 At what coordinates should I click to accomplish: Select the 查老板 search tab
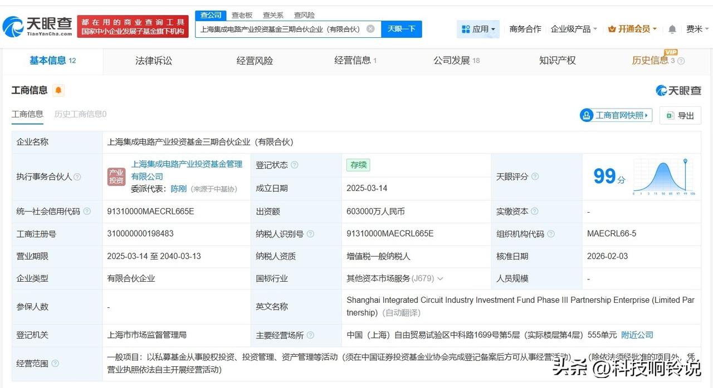point(242,15)
